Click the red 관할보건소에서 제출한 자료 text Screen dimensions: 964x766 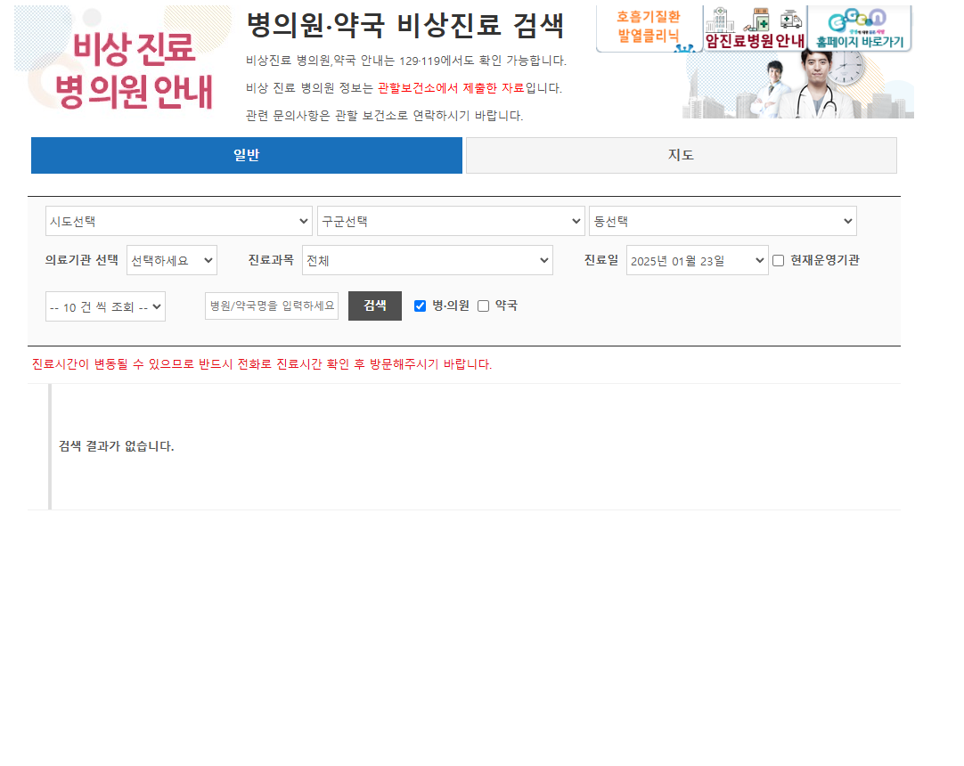click(x=451, y=88)
